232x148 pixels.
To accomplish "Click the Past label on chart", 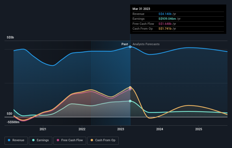I will 125,44.
